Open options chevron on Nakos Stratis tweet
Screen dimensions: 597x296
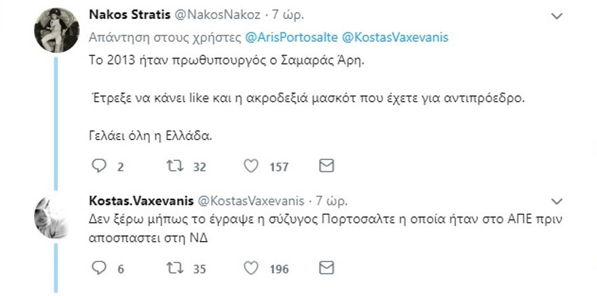pos(556,16)
